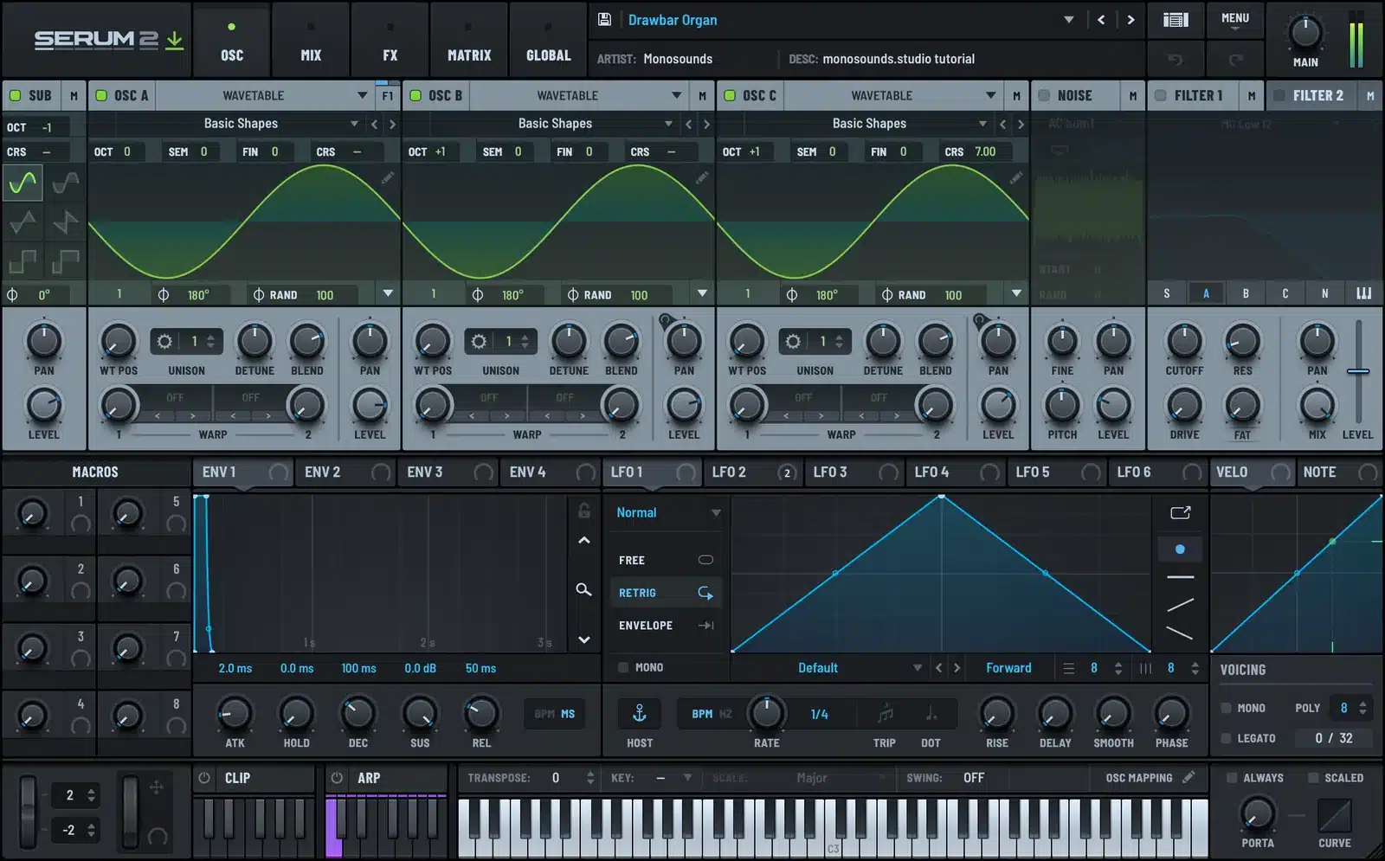1385x861 pixels.
Task: Click the redo arrow icon
Action: 1235,59
